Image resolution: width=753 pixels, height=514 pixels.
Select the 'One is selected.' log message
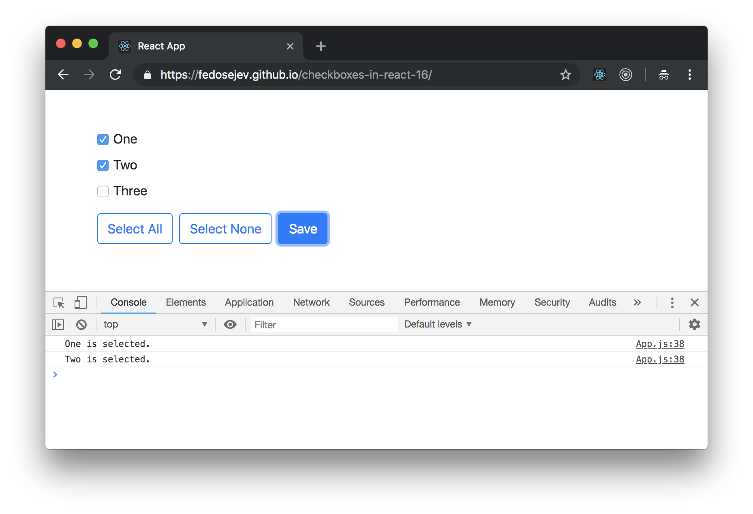[107, 344]
